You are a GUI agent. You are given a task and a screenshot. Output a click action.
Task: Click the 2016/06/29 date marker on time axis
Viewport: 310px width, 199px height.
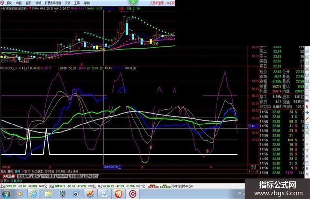112,167
